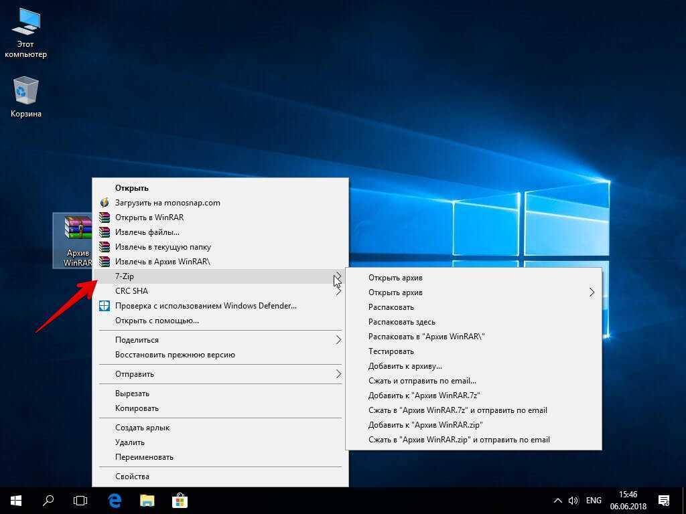
Task: Choose Добавить к архиву...
Action: click(474, 366)
